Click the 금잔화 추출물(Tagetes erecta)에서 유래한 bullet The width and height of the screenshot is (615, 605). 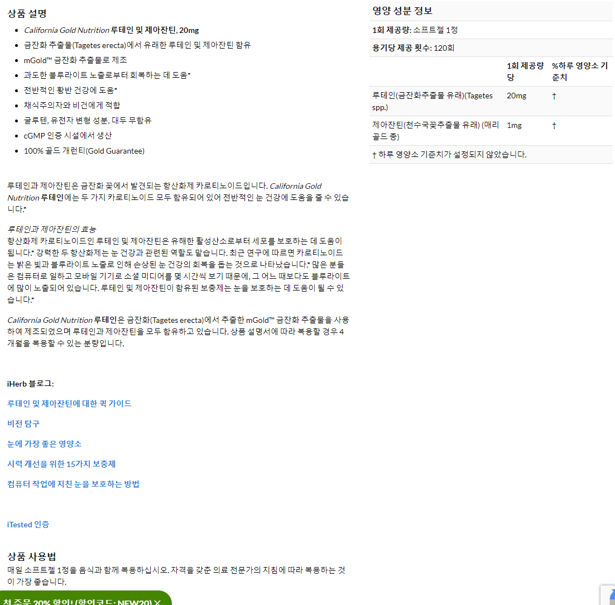pos(137,45)
